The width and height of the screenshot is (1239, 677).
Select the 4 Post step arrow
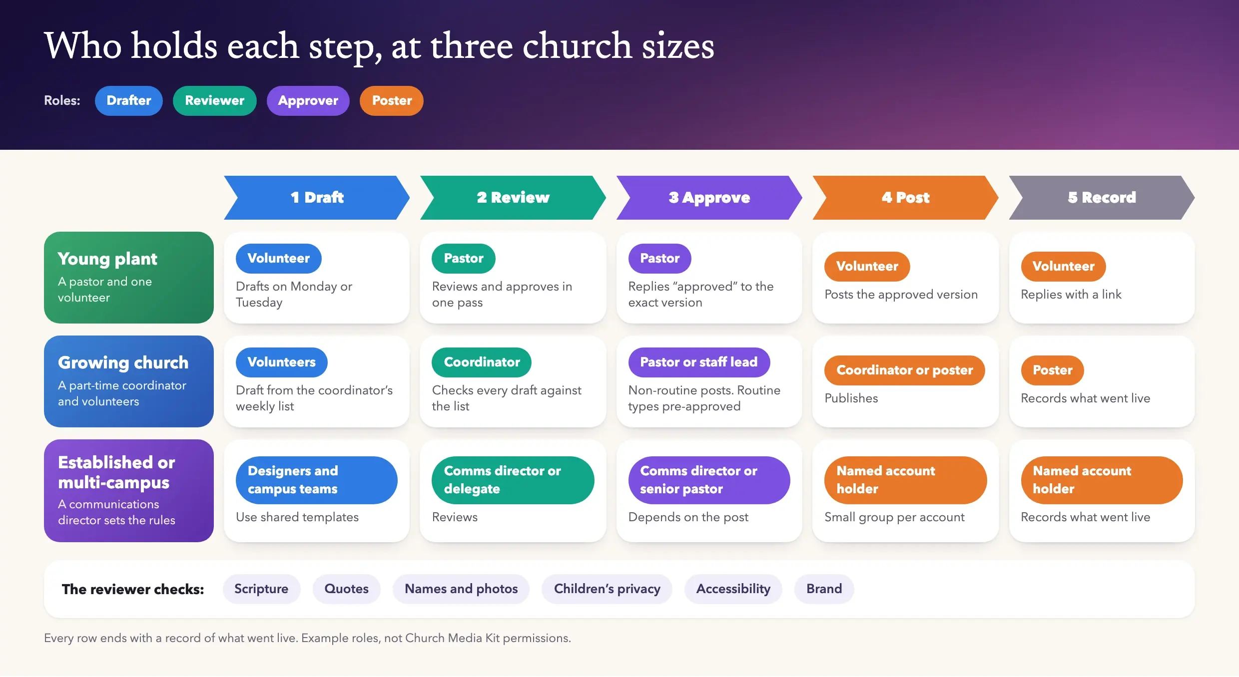pos(906,198)
